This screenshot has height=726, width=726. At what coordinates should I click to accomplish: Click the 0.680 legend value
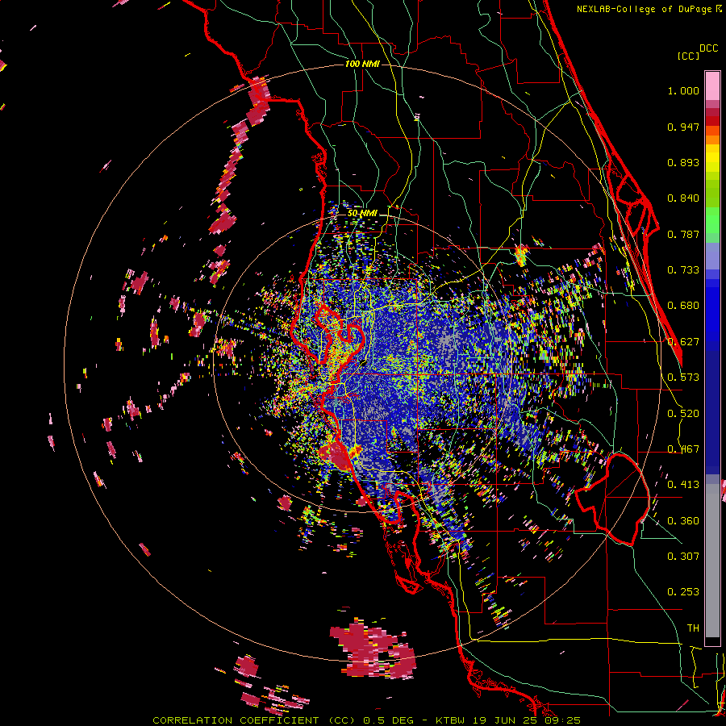point(683,306)
